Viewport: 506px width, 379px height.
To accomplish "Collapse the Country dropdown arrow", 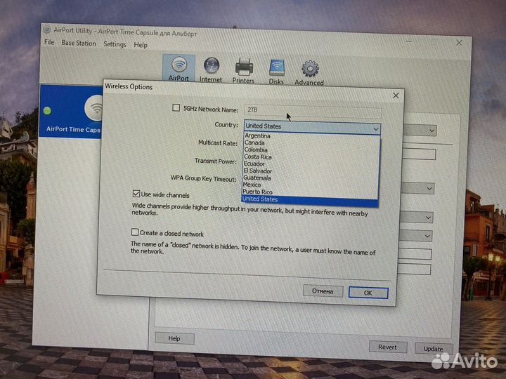I will tap(375, 129).
